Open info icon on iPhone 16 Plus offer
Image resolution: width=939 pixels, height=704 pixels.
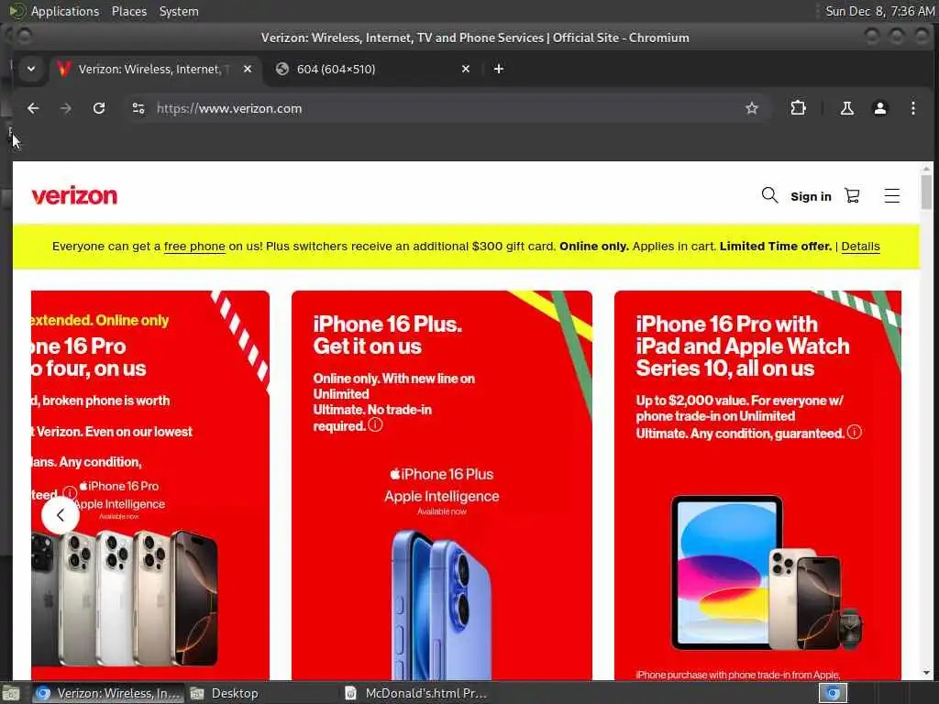click(x=375, y=425)
